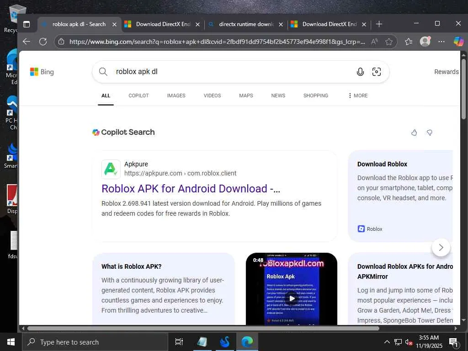Click the vertical page scrollbar thumb

(x=463, y=89)
